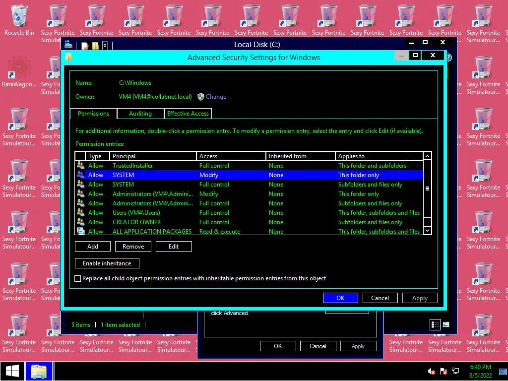Click the network tray icon
508x381 pixels.
click(455, 371)
